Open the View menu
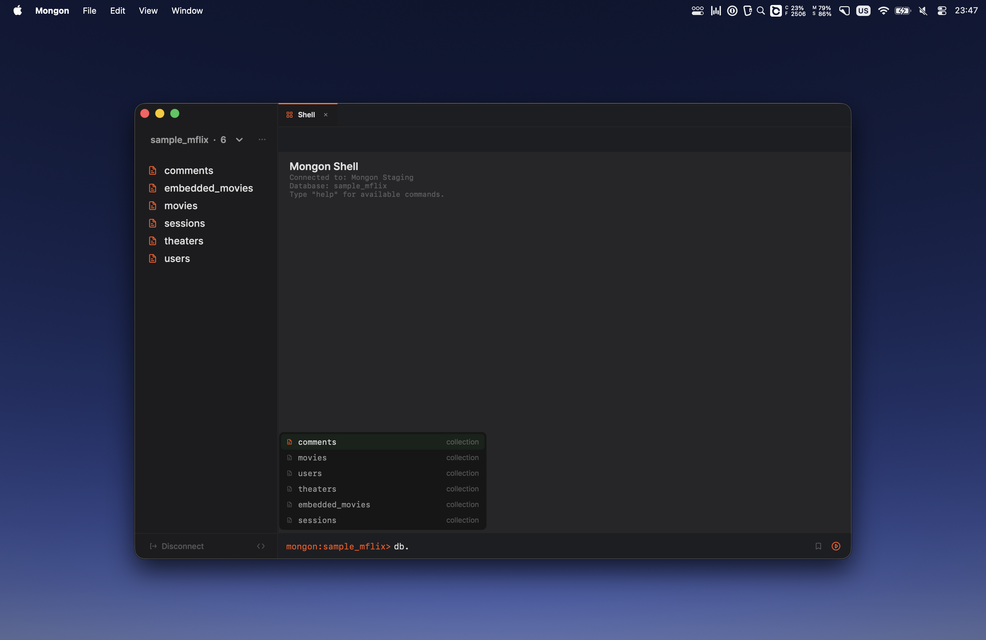Viewport: 986px width, 640px height. click(148, 11)
